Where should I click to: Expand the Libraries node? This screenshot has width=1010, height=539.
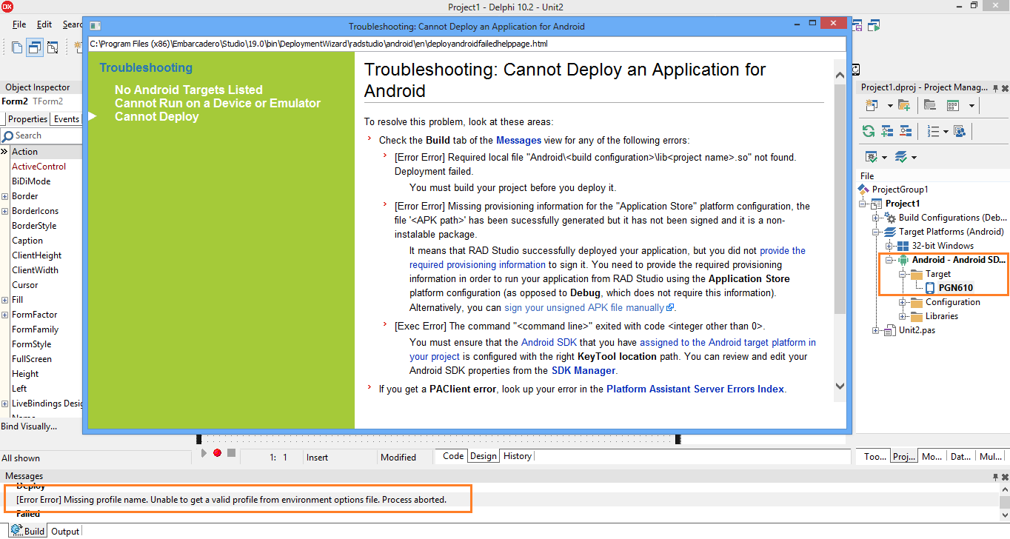(903, 316)
